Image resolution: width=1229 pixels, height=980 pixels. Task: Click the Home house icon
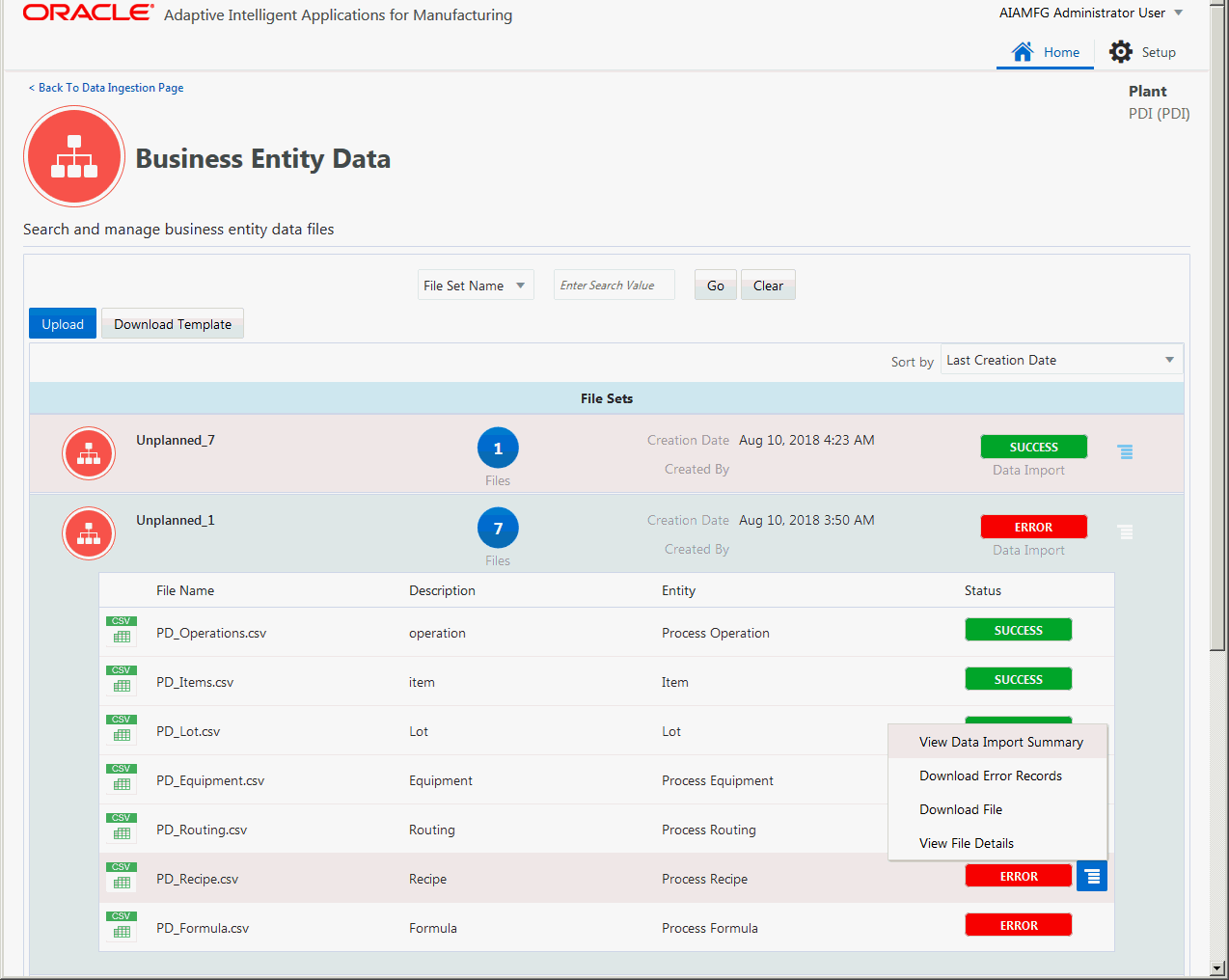coord(1022,51)
